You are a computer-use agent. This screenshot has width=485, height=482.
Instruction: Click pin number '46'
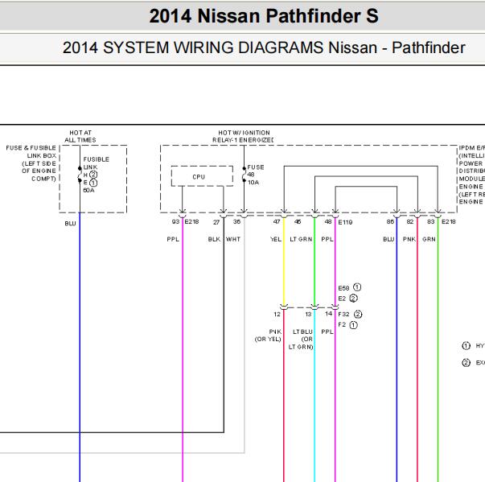(x=298, y=222)
